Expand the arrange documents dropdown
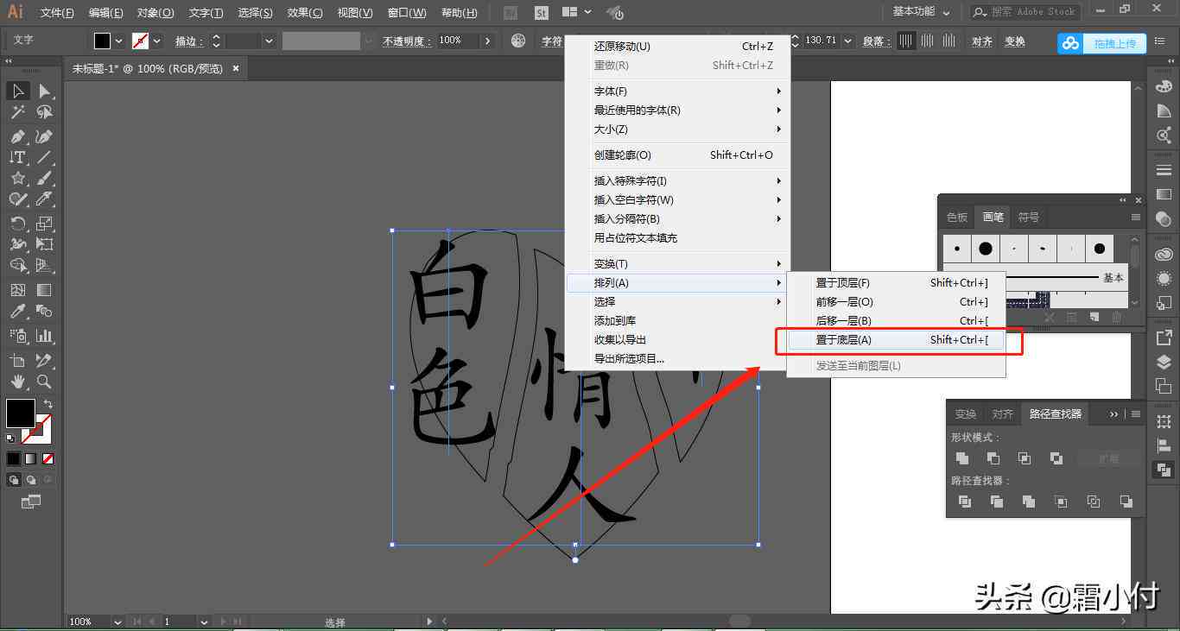The height and width of the screenshot is (631, 1180). click(x=588, y=12)
